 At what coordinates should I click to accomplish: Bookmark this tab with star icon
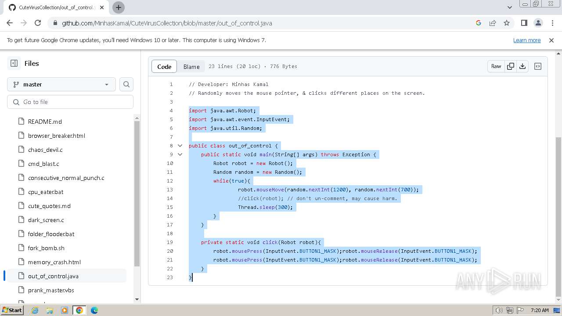[x=507, y=23]
